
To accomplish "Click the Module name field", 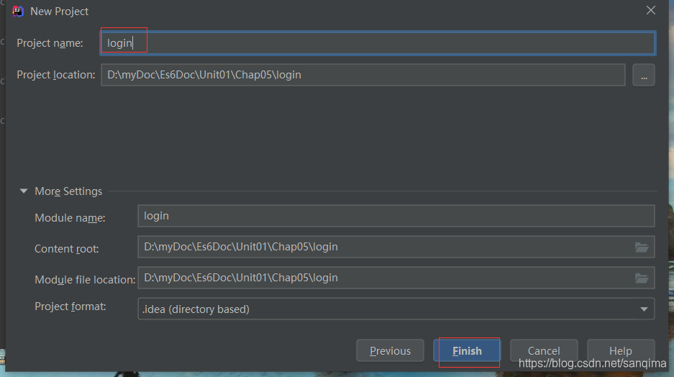I will [396, 216].
